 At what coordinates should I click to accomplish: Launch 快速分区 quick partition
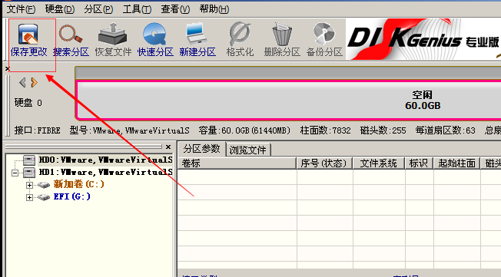click(155, 39)
